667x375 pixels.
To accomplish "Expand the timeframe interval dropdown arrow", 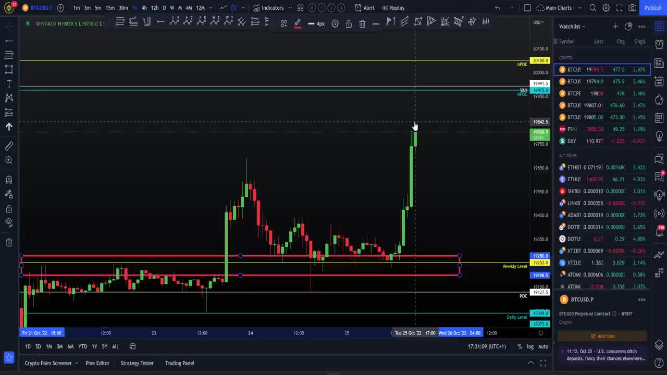I will coord(211,8).
